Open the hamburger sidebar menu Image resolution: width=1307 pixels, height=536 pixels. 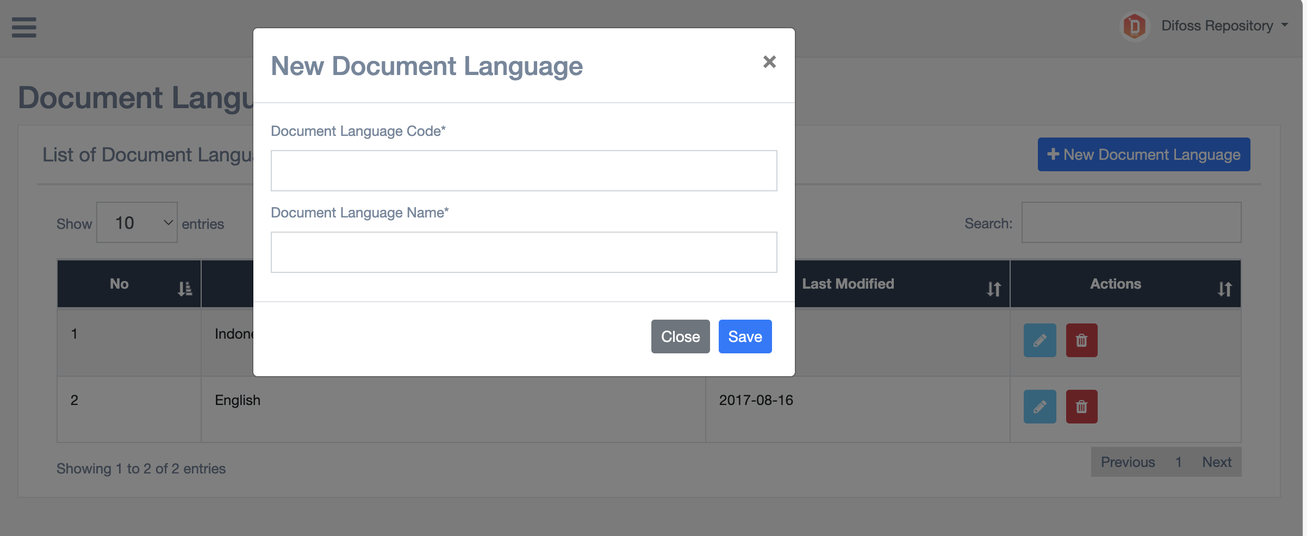pos(24,27)
